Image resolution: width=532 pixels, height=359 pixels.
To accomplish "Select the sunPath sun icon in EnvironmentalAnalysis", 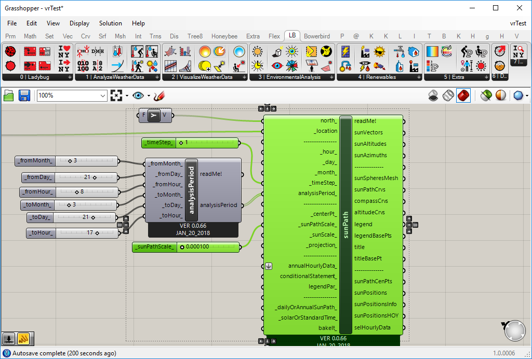I will 258,51.
